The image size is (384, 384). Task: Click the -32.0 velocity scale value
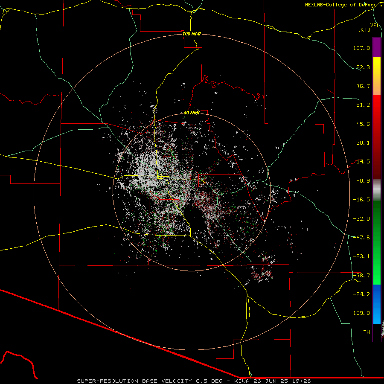[361, 219]
